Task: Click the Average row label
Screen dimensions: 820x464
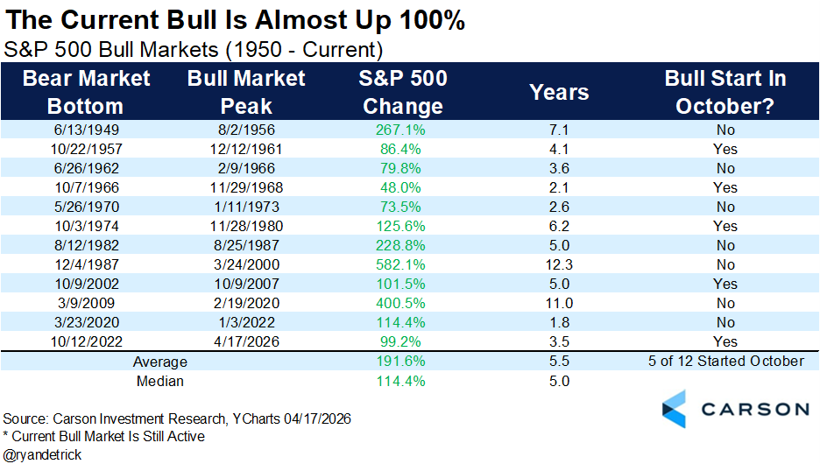Action: [x=159, y=362]
